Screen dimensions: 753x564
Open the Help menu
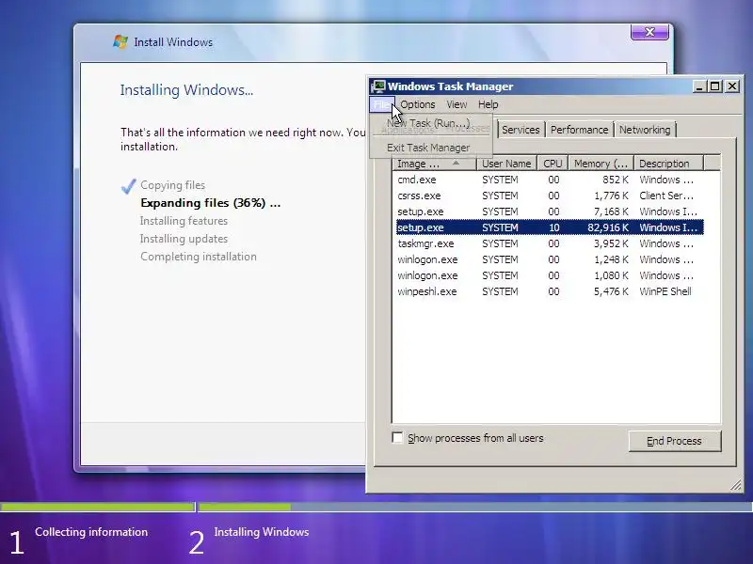[x=488, y=104]
